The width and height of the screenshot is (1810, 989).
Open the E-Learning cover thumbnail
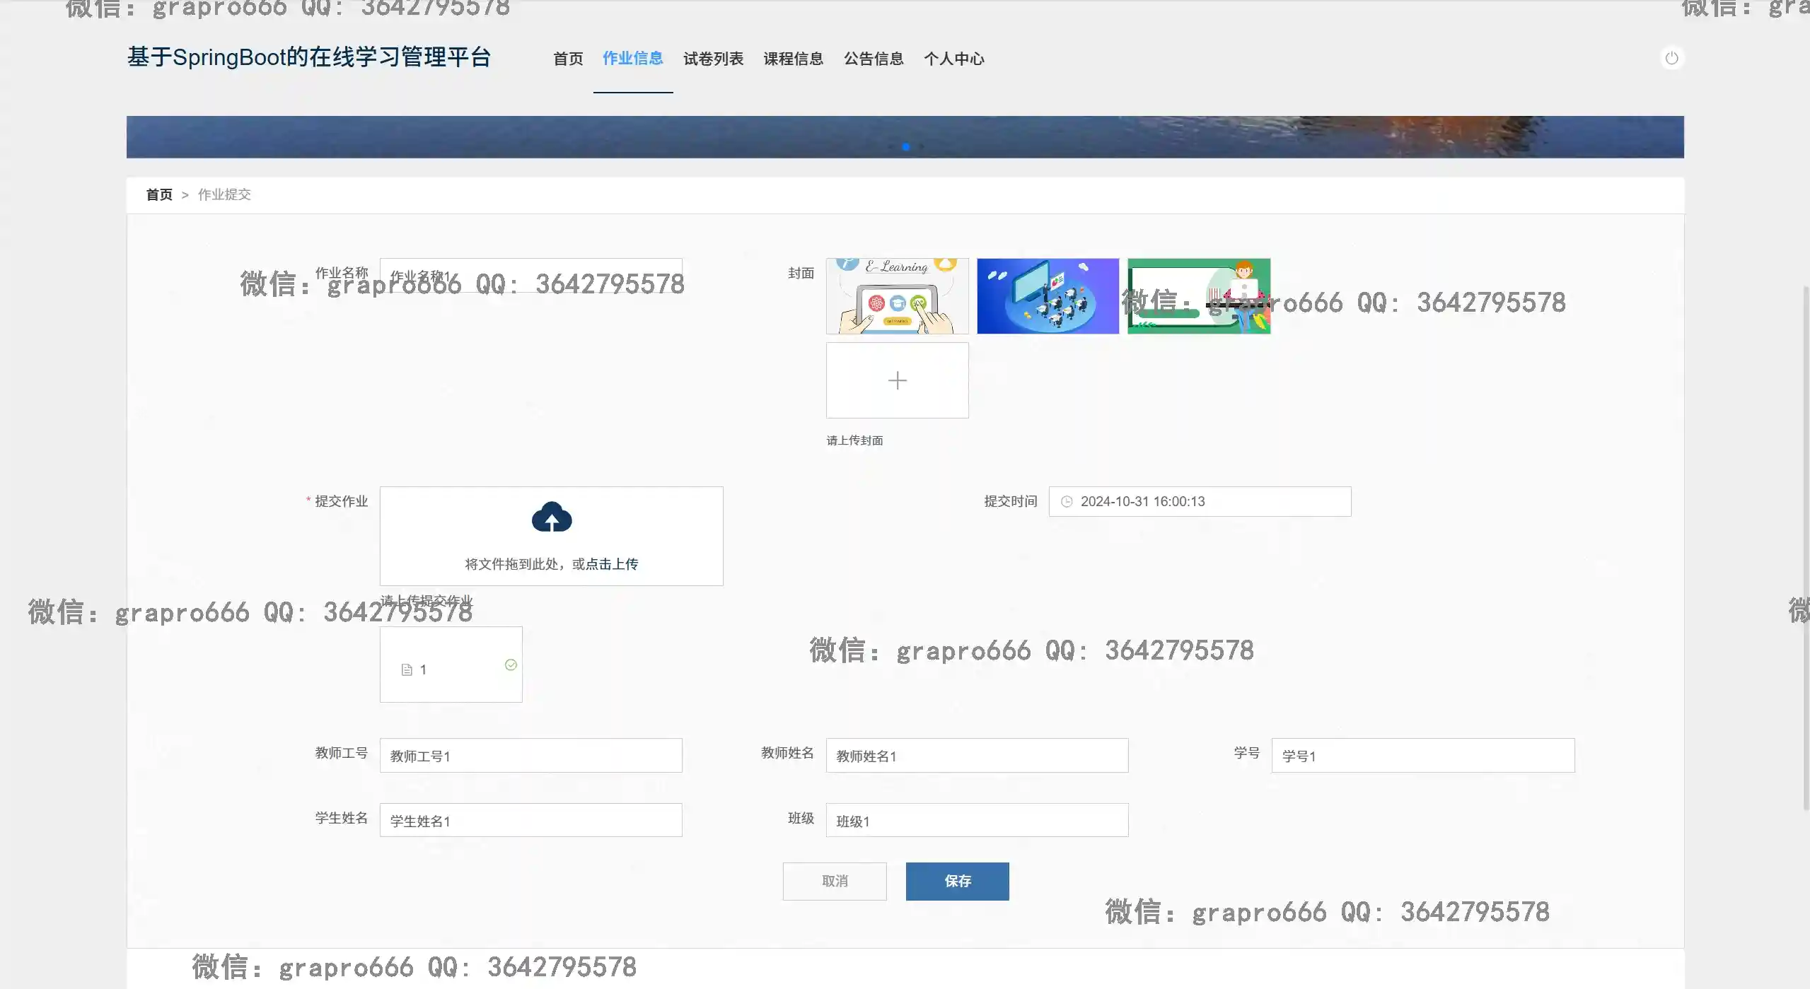coord(897,296)
